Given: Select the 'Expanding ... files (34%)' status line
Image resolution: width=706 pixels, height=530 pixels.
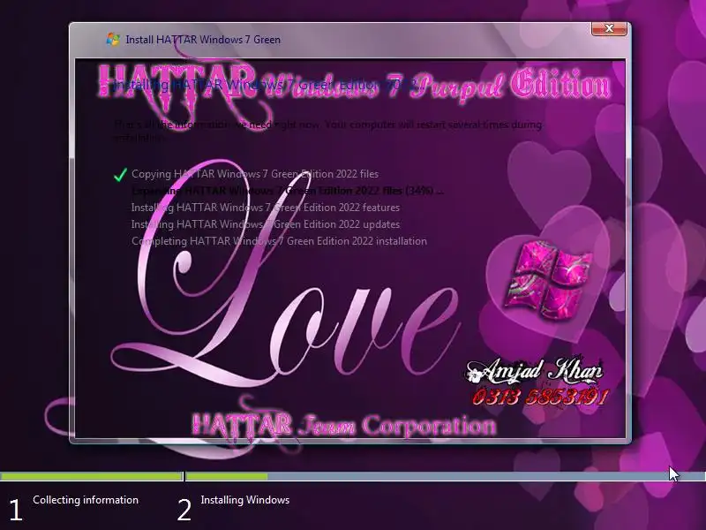Looking at the screenshot, I should [288, 191].
